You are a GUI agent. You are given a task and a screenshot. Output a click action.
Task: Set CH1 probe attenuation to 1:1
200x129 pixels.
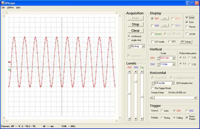point(181,58)
